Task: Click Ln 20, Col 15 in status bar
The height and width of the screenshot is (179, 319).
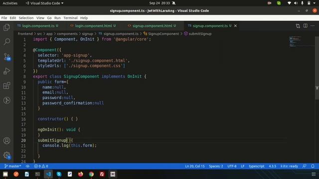Action: 195,166
